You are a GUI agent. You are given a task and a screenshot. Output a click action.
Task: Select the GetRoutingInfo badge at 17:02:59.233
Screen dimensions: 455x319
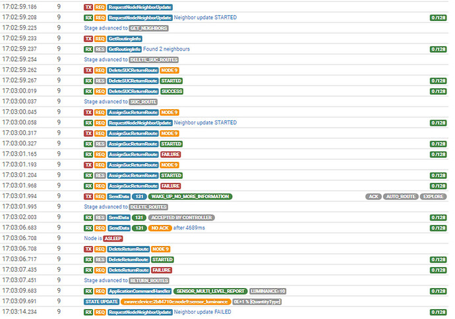coord(125,39)
